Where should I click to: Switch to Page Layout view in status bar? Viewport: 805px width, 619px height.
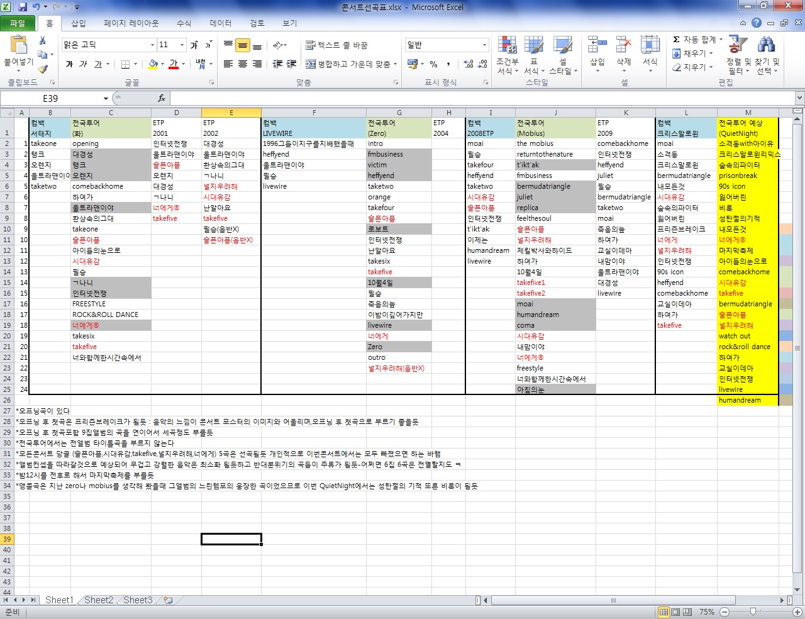675,611
